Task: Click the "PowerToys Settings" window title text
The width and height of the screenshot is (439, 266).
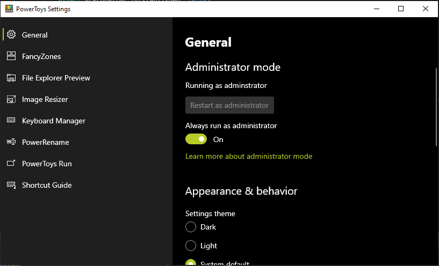Action: (x=43, y=9)
